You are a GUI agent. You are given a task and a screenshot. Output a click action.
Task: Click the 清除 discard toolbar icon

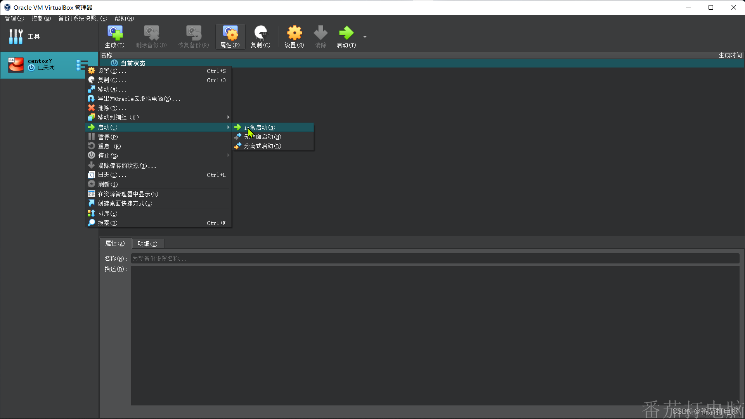coord(321,37)
